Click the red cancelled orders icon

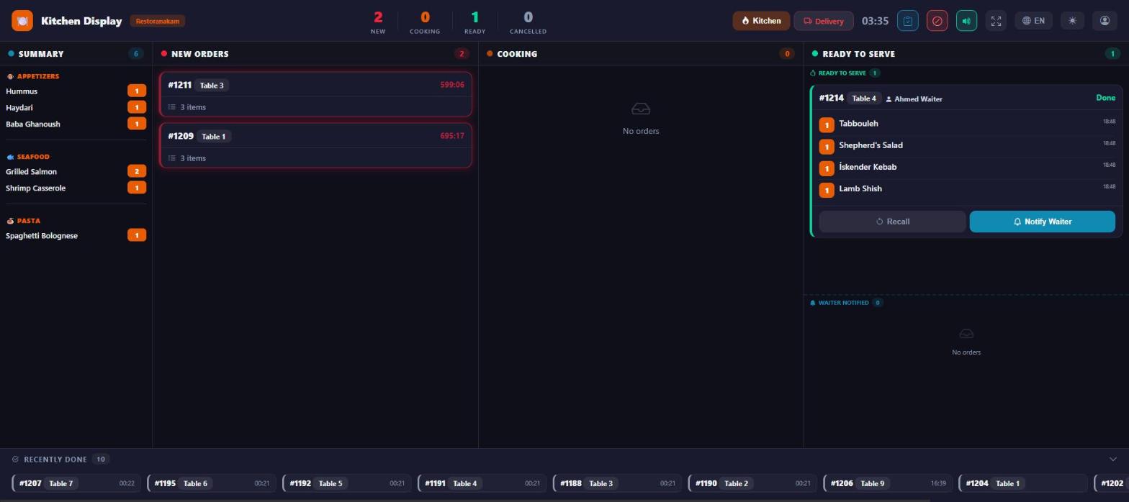pos(937,21)
